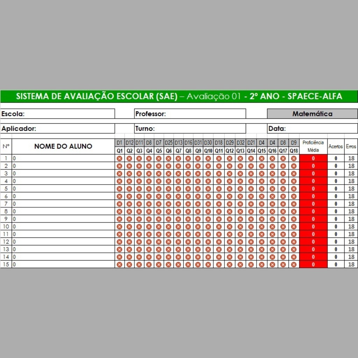358x358 pixels.
Task: Click the Escola input field
Action: click(58, 114)
